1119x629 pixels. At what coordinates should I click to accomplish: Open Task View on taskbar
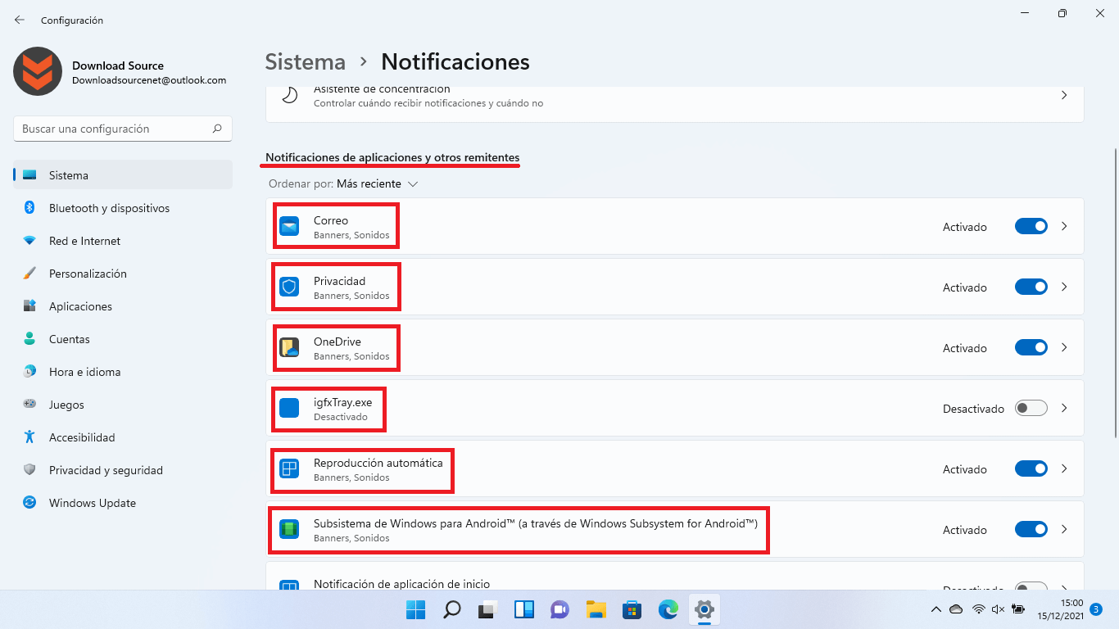488,609
